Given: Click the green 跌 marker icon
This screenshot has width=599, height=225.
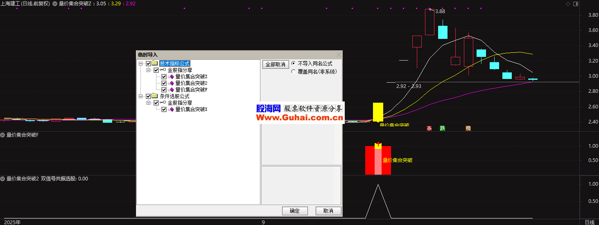Looking at the screenshot, I should [x=443, y=128].
